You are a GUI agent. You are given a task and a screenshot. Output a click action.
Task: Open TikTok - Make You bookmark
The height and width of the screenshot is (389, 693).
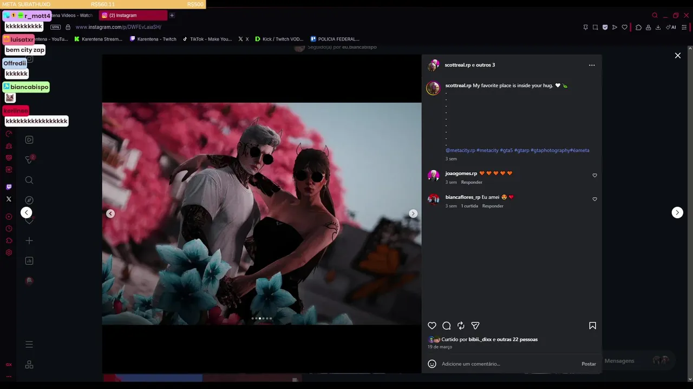point(207,39)
